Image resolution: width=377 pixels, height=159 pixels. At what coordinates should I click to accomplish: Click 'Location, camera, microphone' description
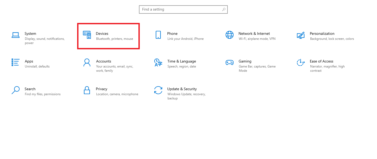[117, 94]
